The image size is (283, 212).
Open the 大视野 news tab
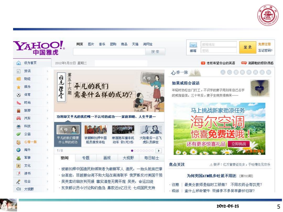(128, 158)
